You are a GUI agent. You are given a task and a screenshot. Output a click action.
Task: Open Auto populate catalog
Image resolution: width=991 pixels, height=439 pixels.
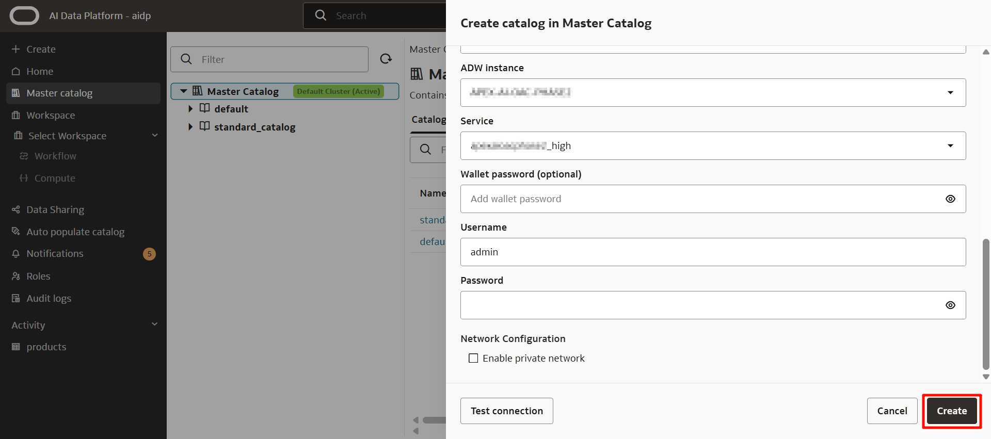point(75,232)
